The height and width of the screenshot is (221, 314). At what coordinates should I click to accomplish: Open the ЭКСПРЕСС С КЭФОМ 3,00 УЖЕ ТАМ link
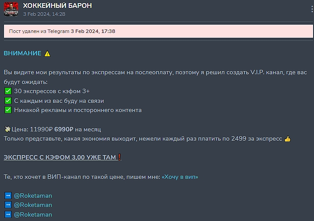click(60, 157)
